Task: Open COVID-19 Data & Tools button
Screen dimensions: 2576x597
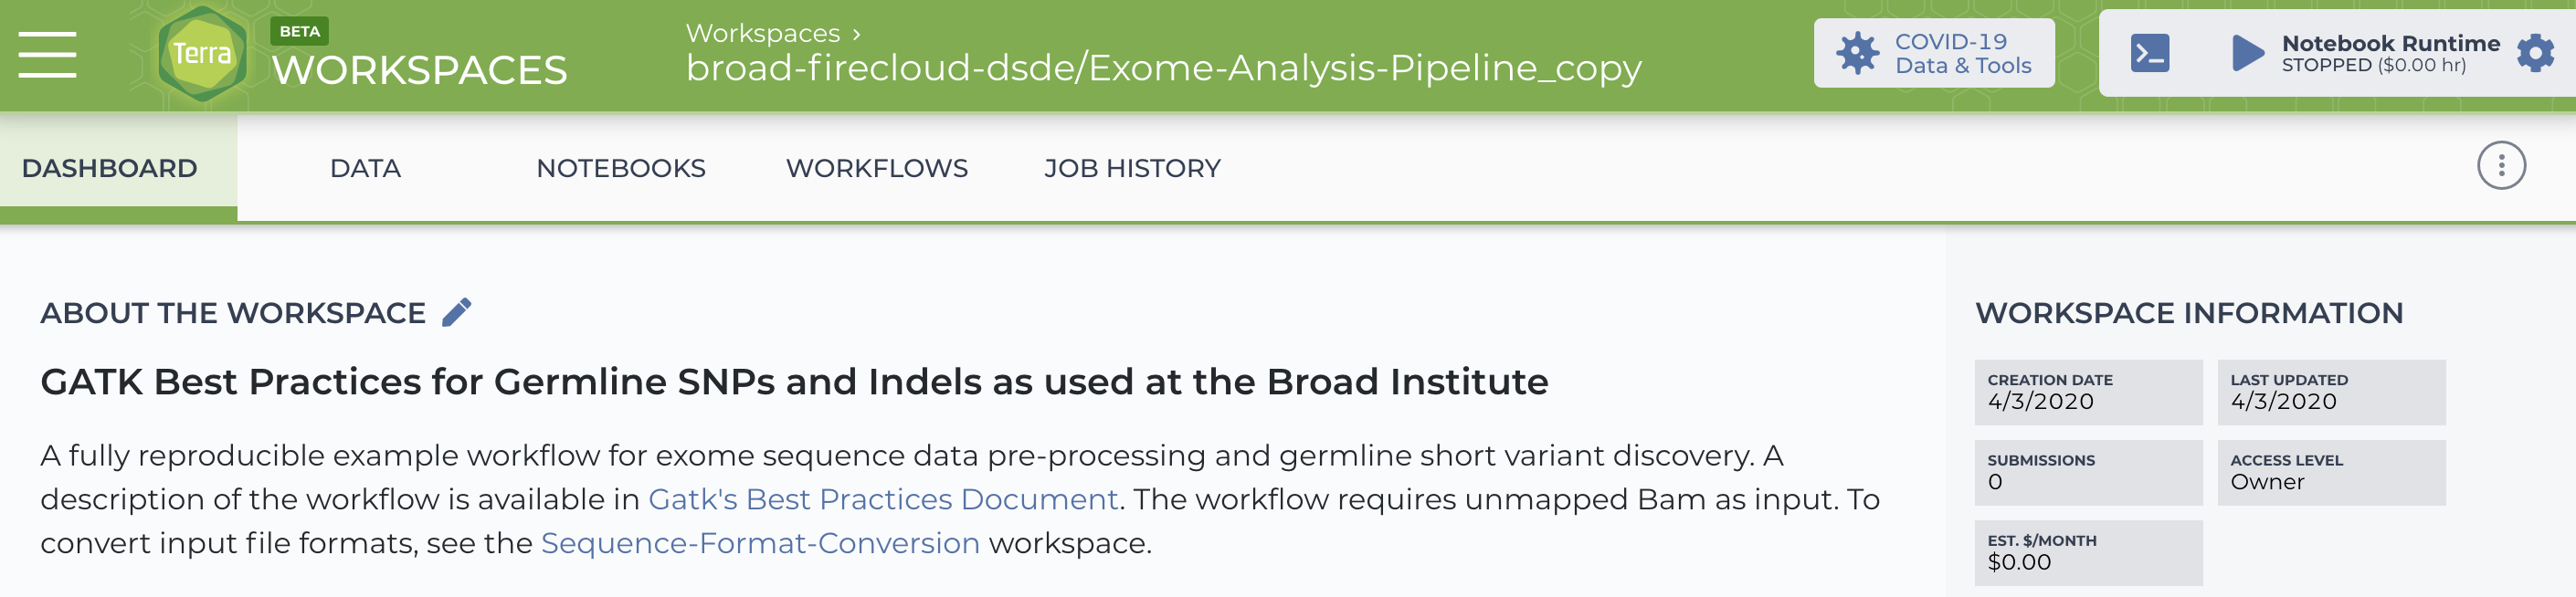Action: [x=1934, y=53]
